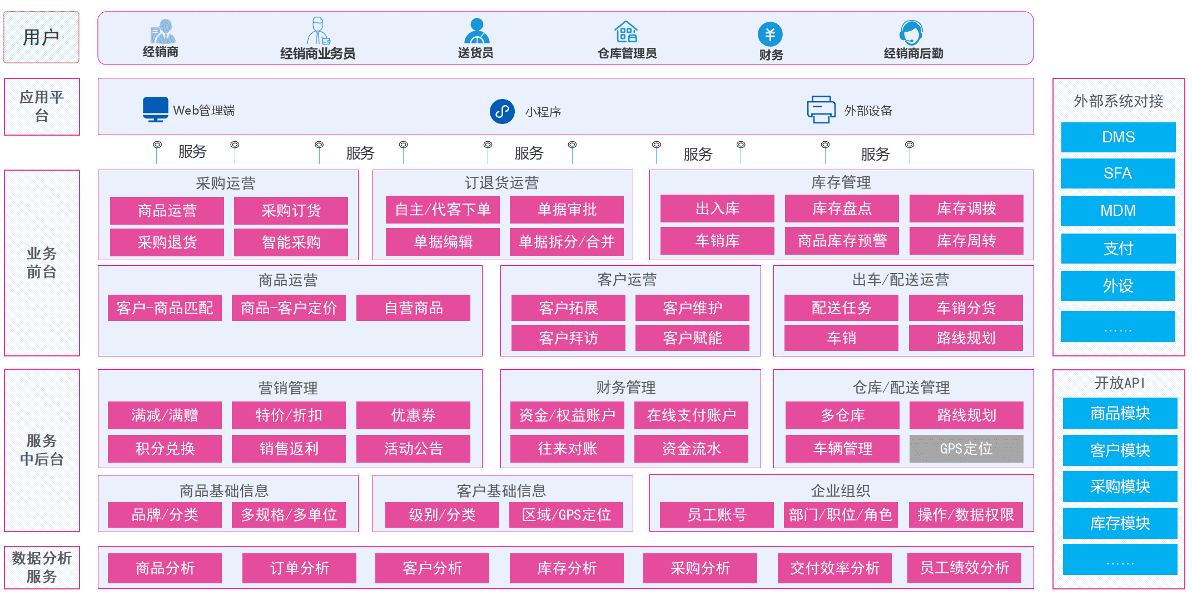Click the 操作/数据权限 block
Image resolution: width=1192 pixels, height=595 pixels.
click(966, 515)
